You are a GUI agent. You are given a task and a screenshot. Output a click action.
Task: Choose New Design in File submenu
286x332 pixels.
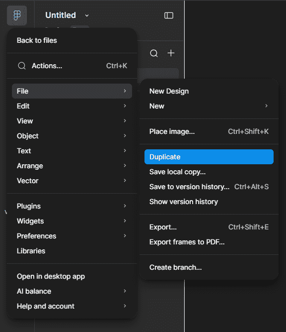coord(209,91)
